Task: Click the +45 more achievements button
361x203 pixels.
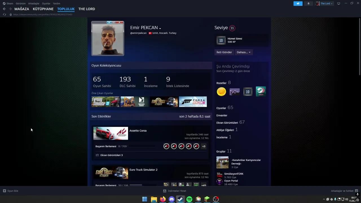Action: (204, 185)
